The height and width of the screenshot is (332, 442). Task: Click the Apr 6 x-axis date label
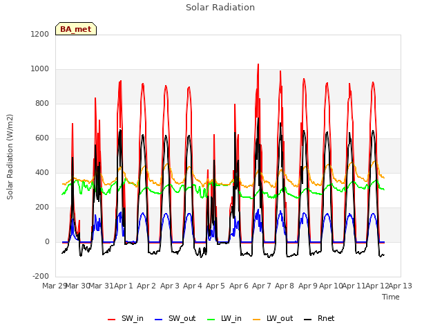239,286
